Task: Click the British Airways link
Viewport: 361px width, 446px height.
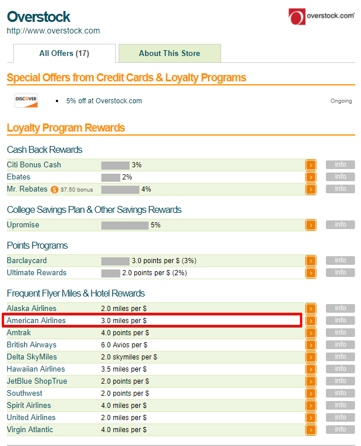Action: coord(32,344)
